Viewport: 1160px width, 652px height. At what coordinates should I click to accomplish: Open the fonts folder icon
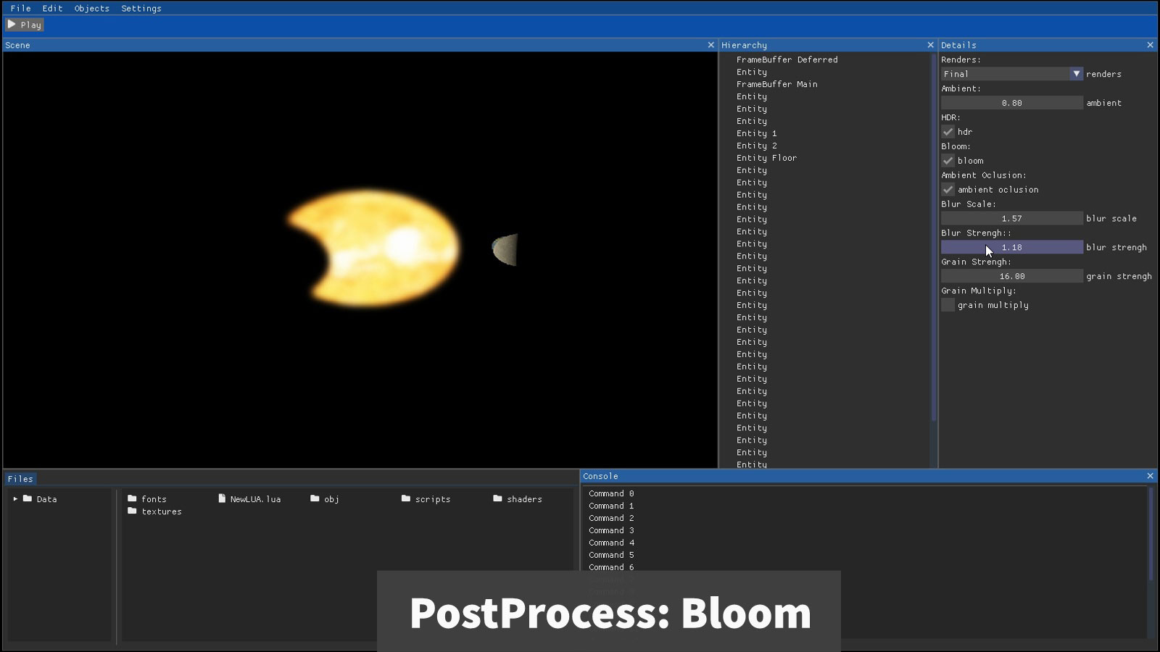(x=132, y=499)
